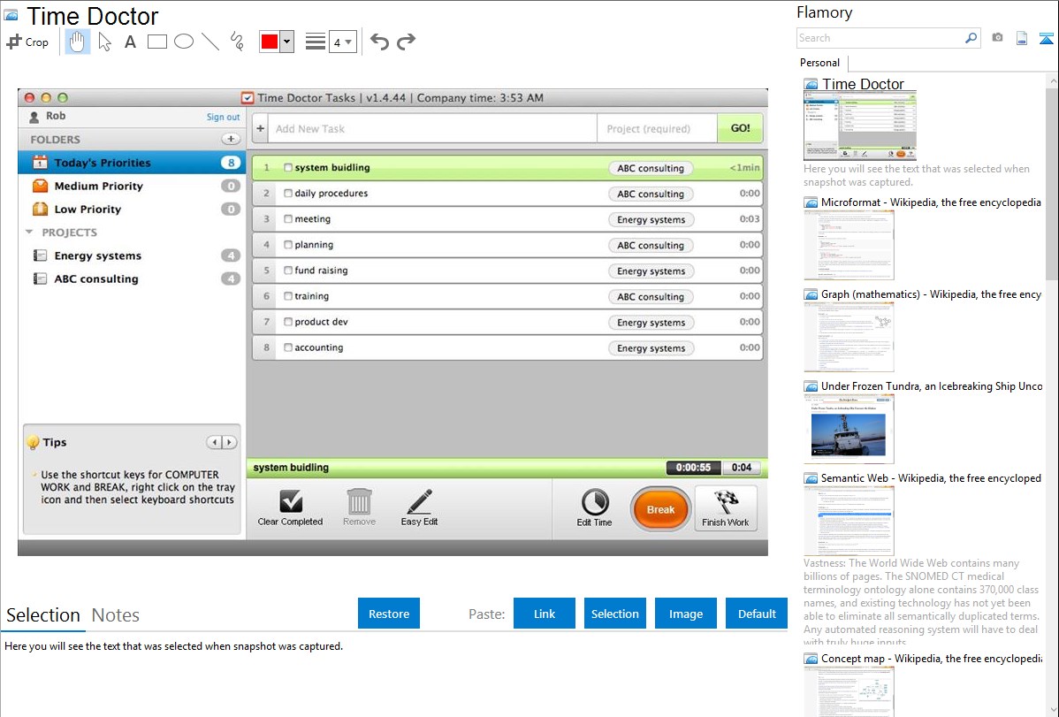Check the product dev task checkbox
This screenshot has height=717, width=1059.
tap(288, 322)
